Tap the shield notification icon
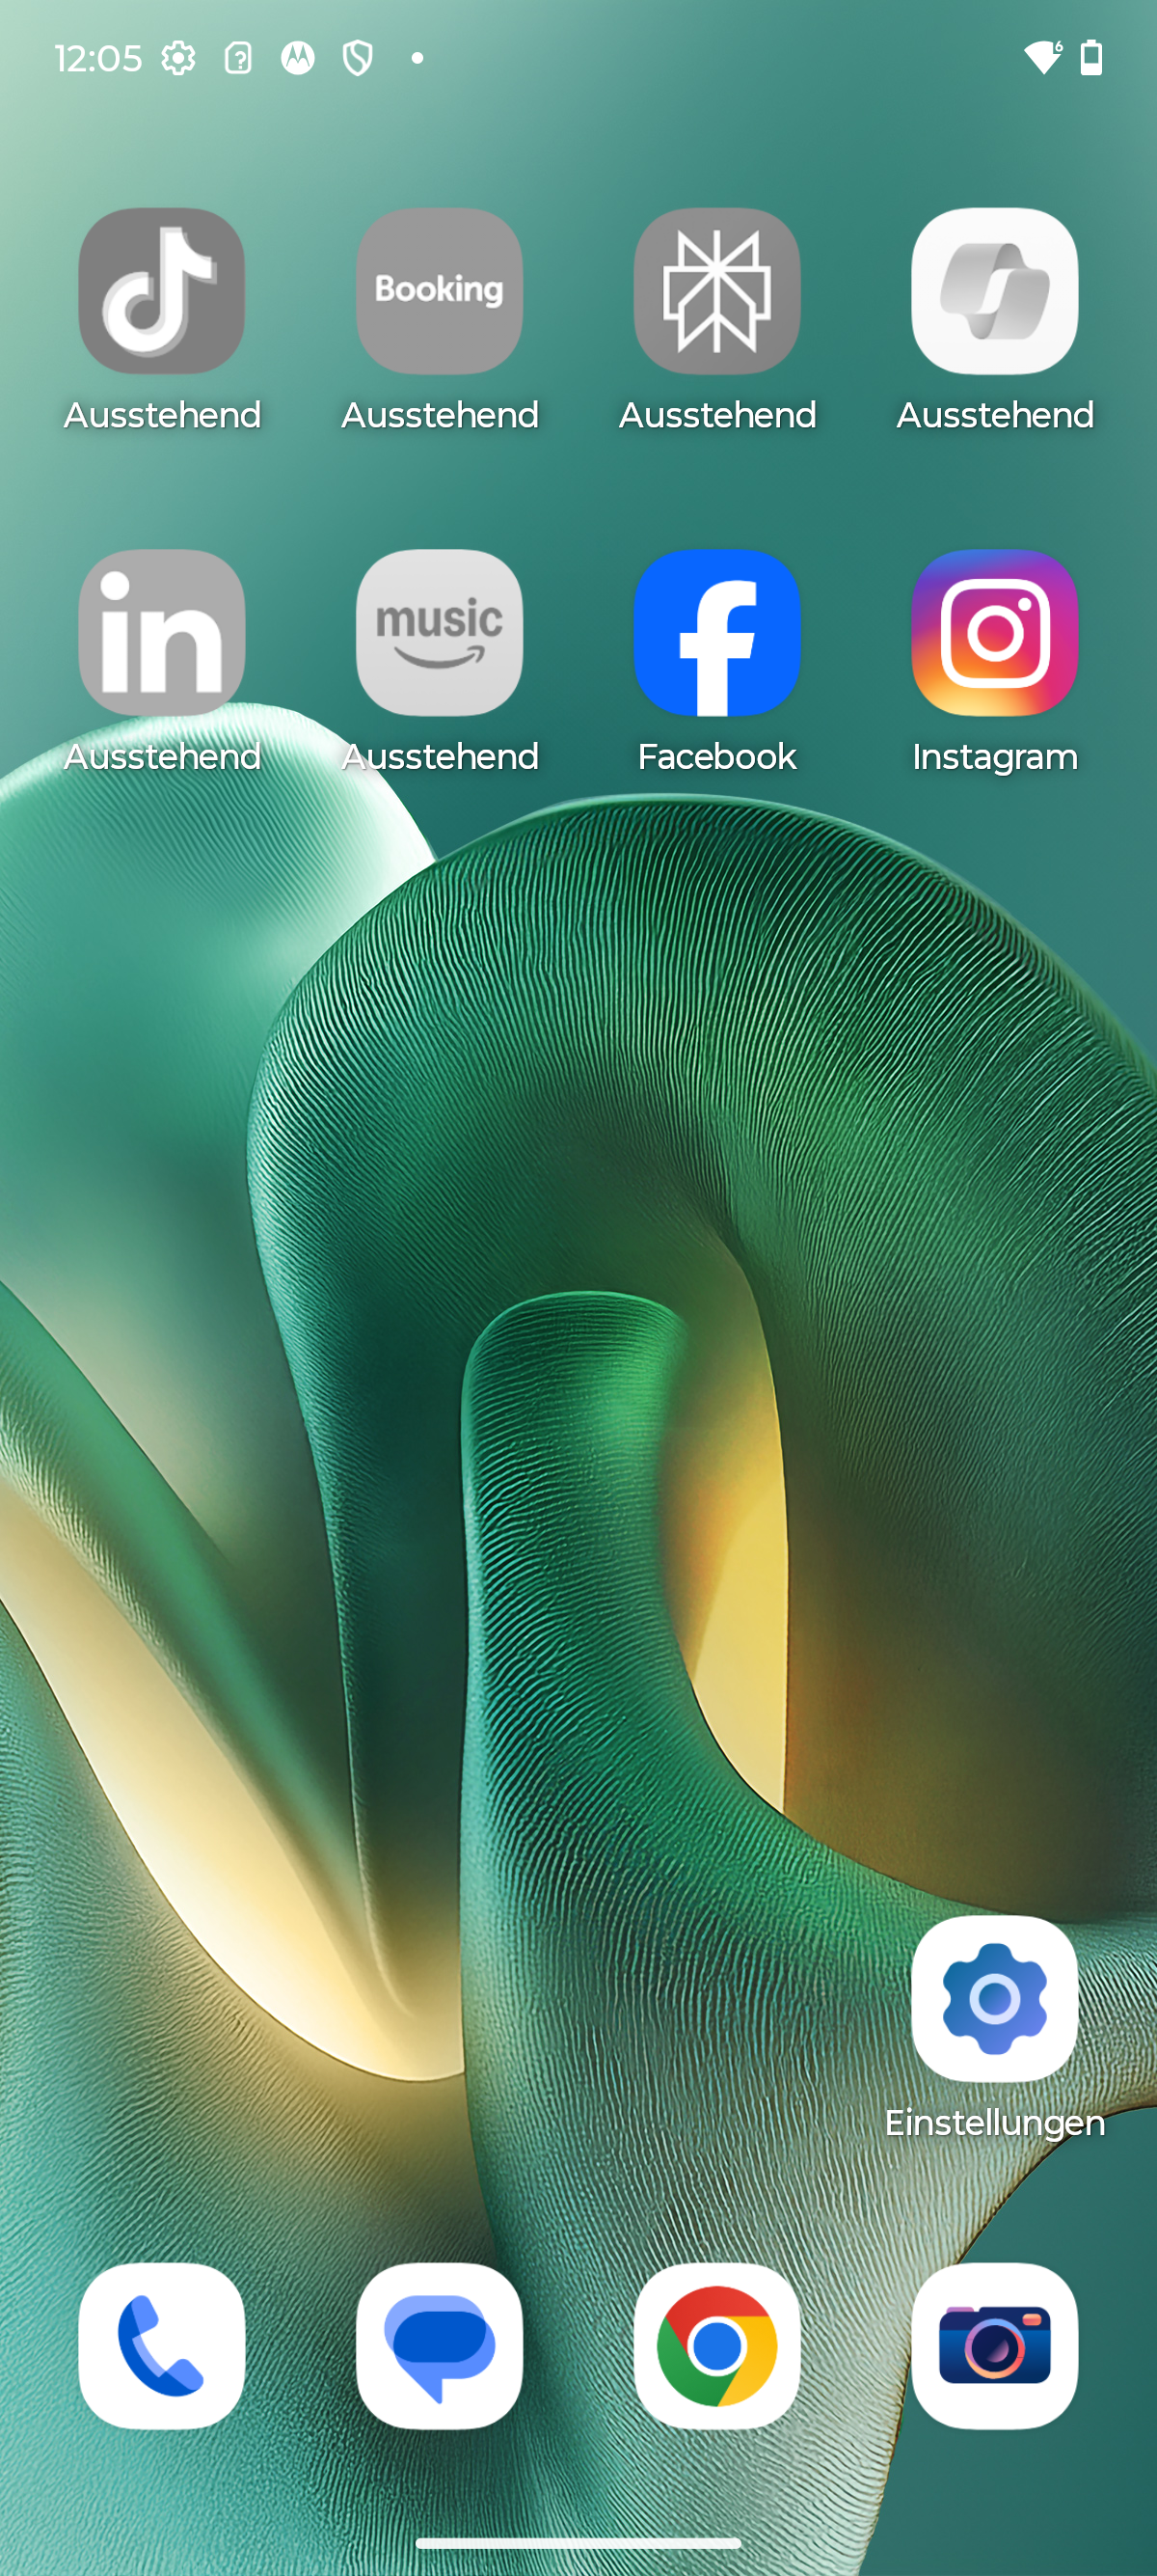Viewport: 1157px width, 2576px height. tap(358, 58)
